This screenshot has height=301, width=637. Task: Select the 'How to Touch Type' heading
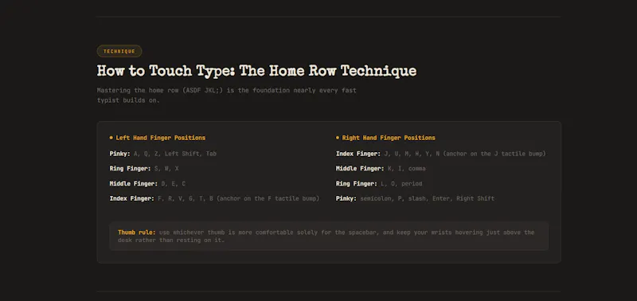(x=256, y=71)
